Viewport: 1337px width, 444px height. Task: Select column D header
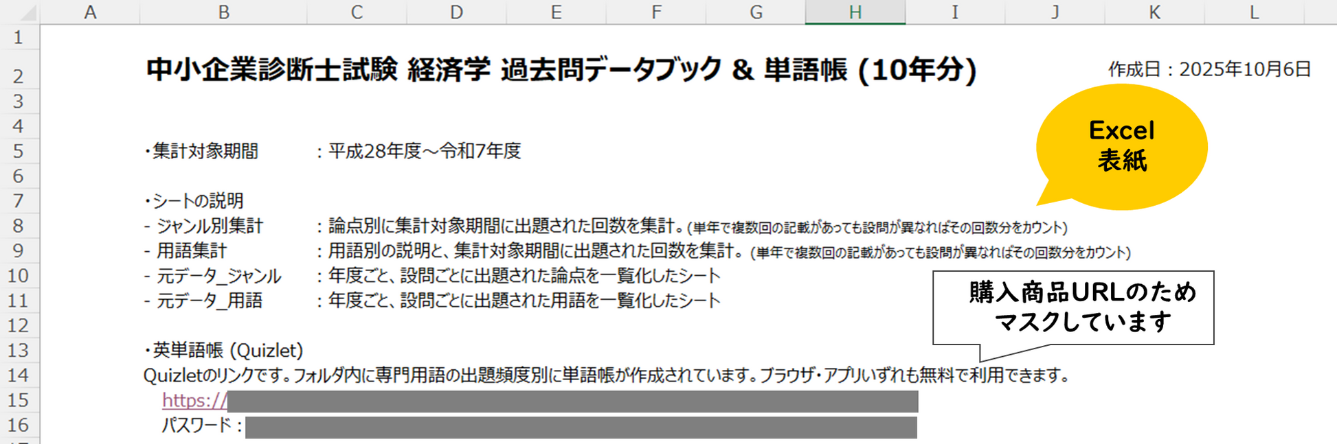coord(456,12)
